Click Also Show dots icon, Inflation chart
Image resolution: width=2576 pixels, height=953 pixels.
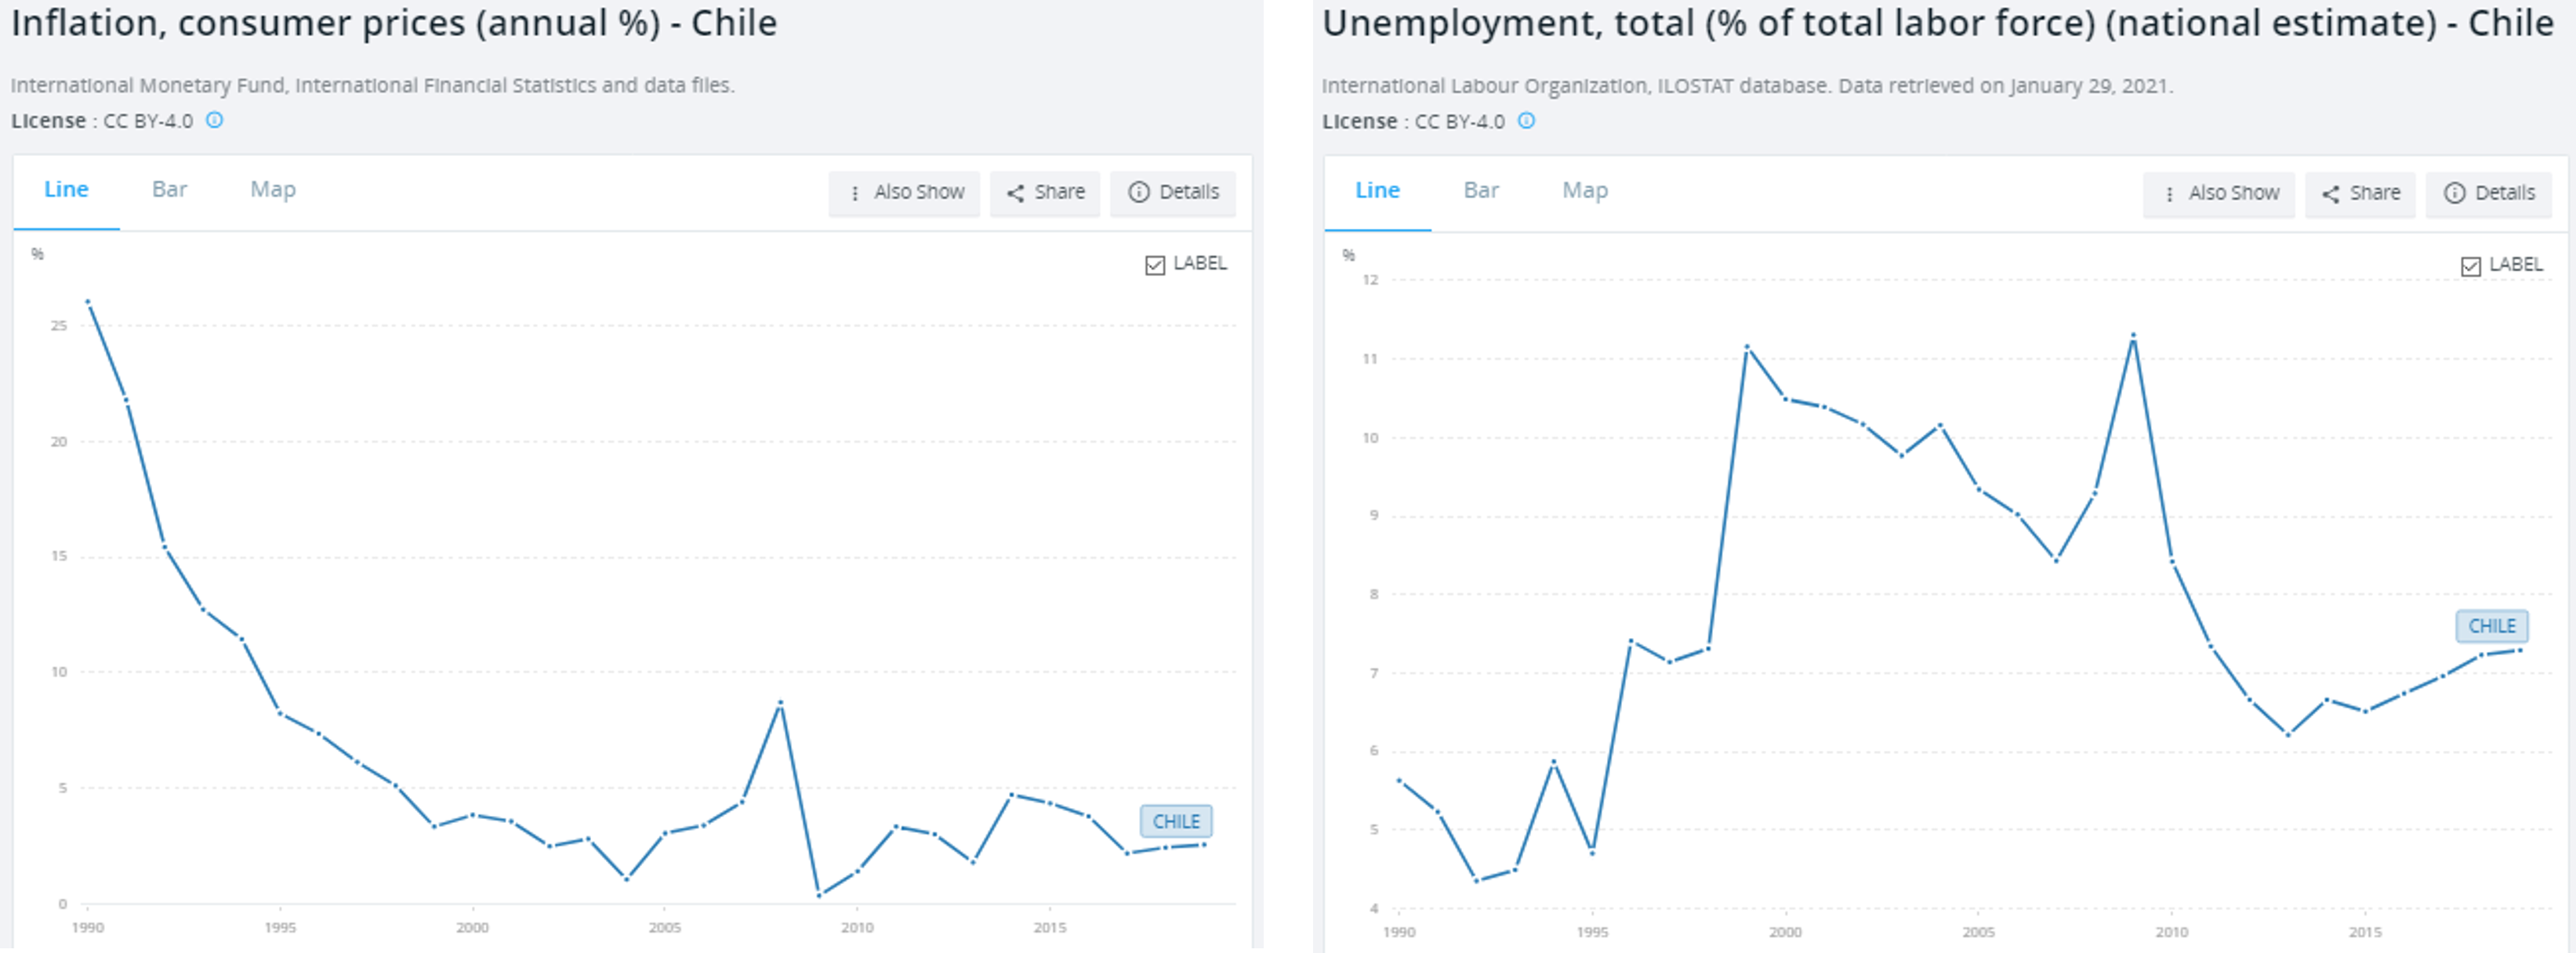click(854, 193)
